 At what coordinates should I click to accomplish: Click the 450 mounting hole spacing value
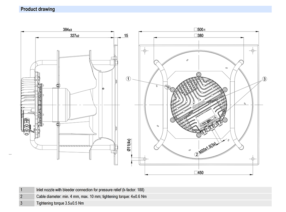200,172
